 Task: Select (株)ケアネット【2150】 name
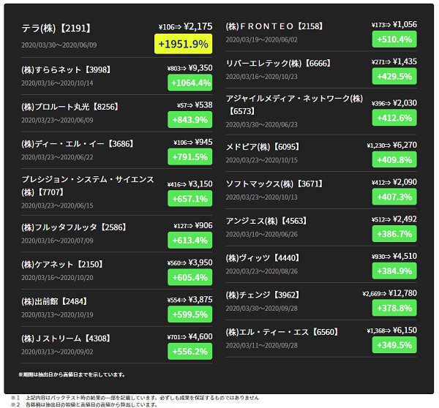click(62, 264)
